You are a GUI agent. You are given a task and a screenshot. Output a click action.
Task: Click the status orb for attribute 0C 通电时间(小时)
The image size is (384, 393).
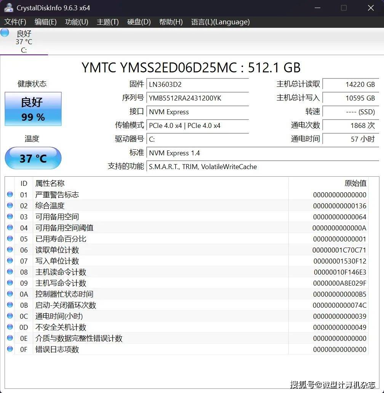pos(10,316)
